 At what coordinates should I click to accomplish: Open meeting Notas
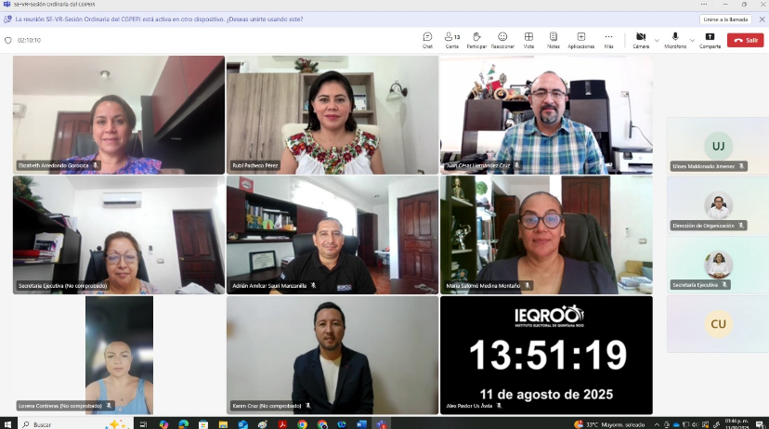[x=554, y=39]
